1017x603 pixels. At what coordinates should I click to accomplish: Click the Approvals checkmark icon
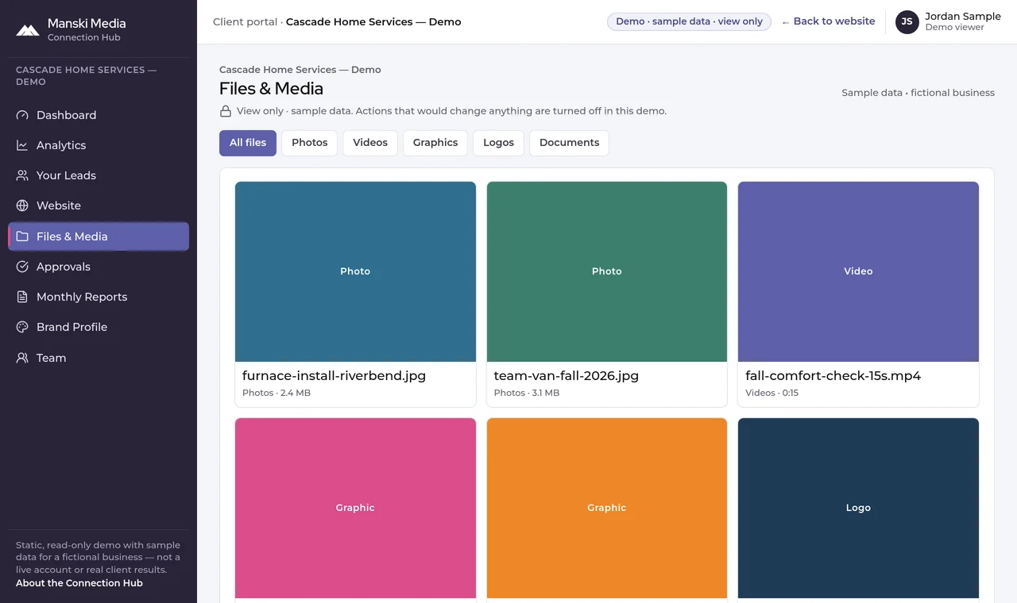click(x=22, y=267)
